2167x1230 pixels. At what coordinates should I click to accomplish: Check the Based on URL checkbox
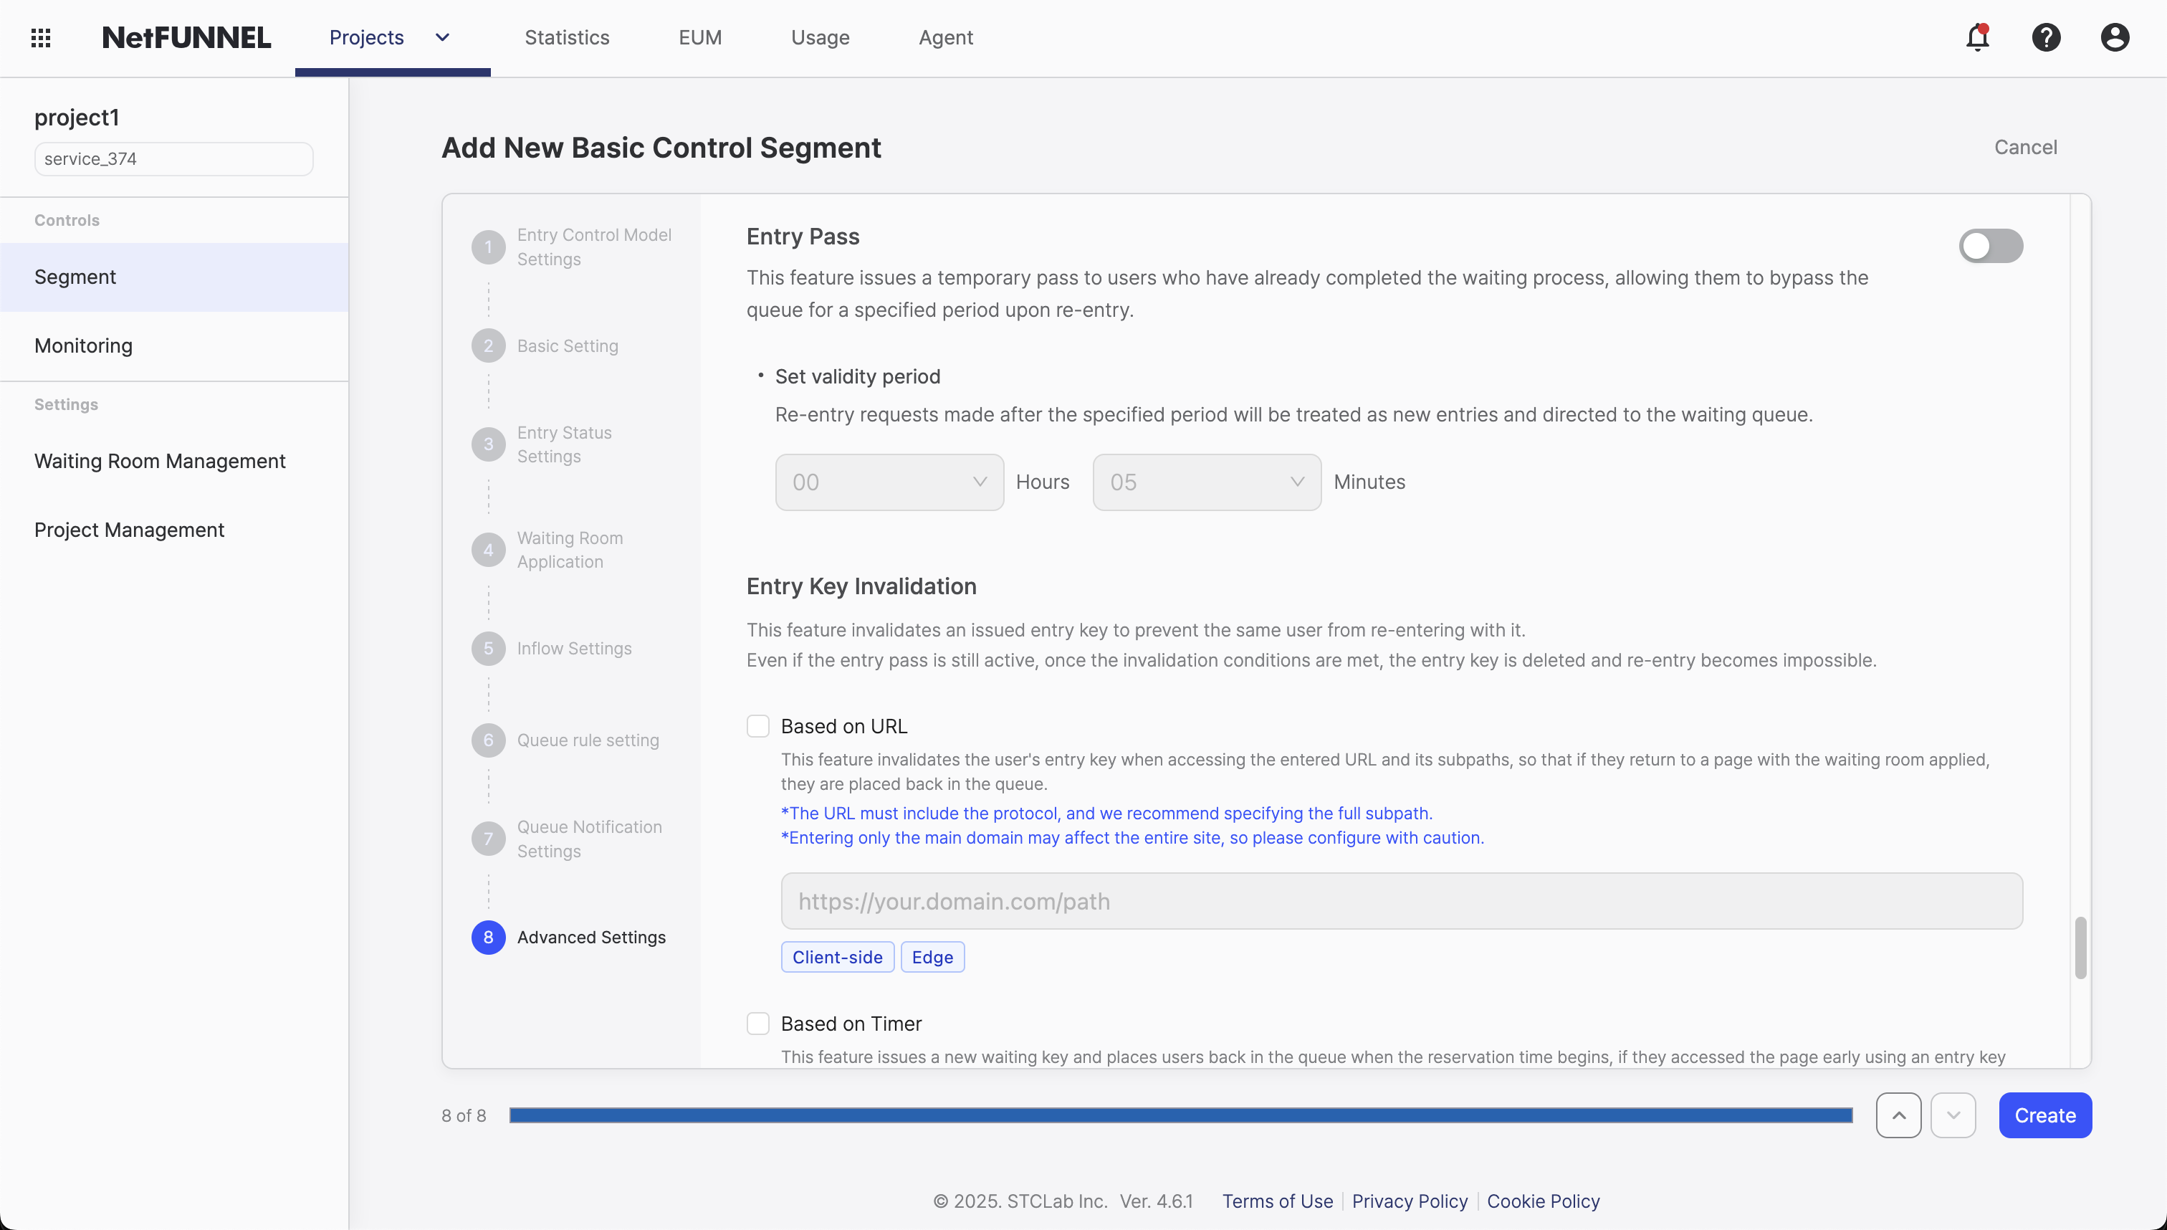tap(757, 727)
